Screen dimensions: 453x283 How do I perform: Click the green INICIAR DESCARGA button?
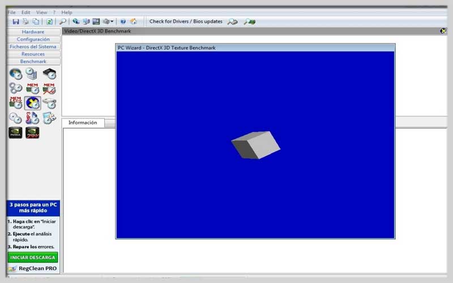pyautogui.click(x=33, y=258)
